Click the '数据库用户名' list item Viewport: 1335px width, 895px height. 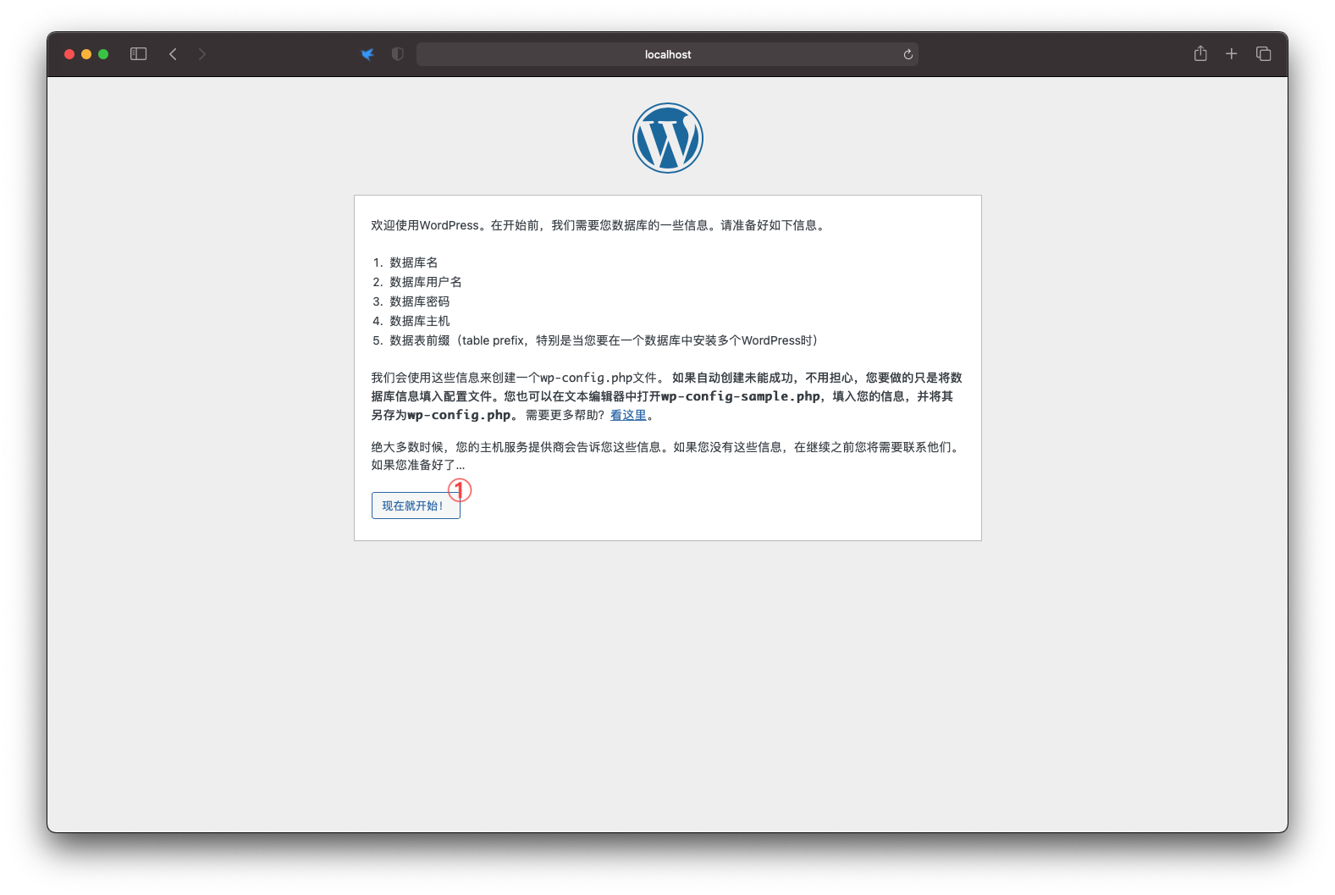pos(425,282)
